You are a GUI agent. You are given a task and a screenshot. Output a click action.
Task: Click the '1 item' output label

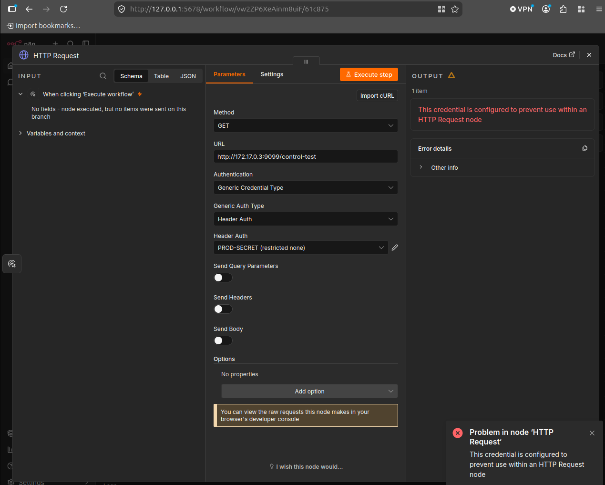click(420, 91)
